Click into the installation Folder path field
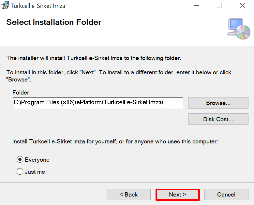 tap(98, 103)
